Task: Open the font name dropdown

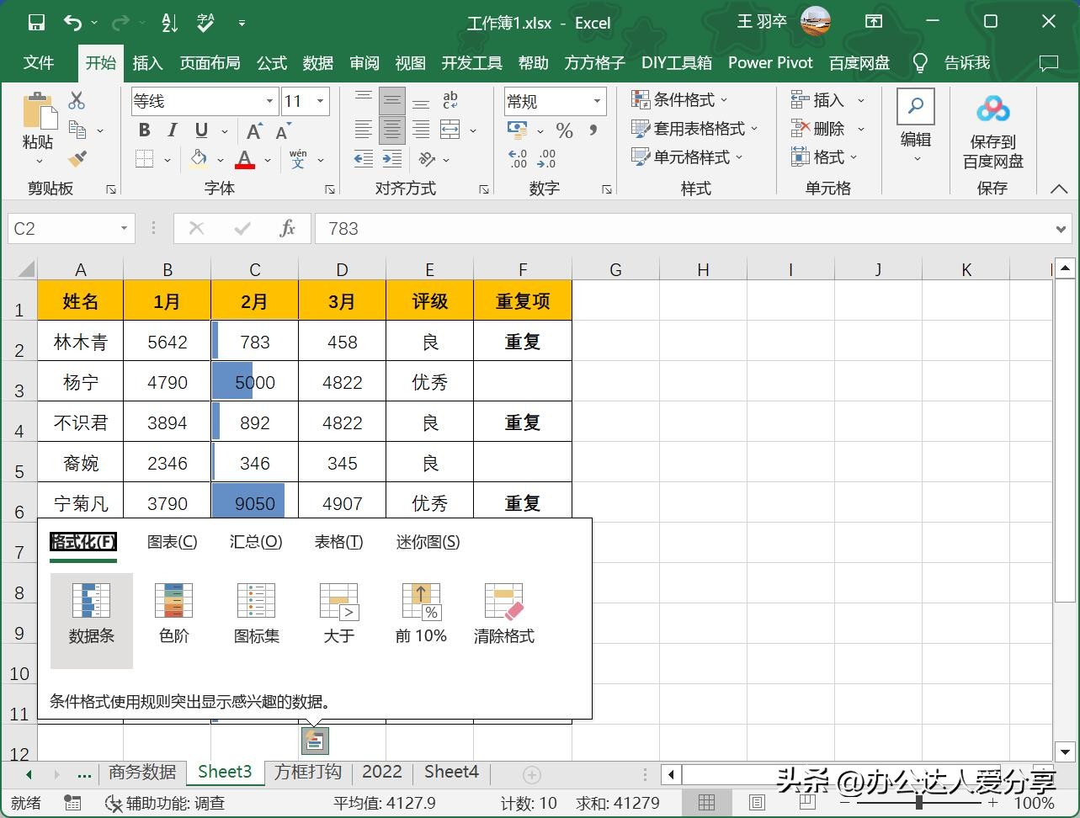Action: point(271,100)
